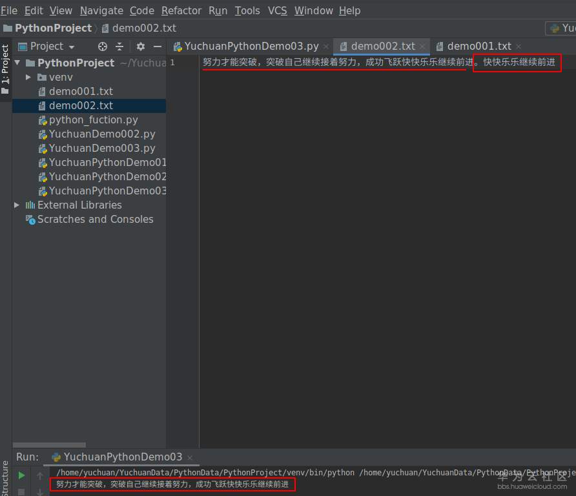Open the Edit menu
The image size is (576, 496).
click(34, 10)
